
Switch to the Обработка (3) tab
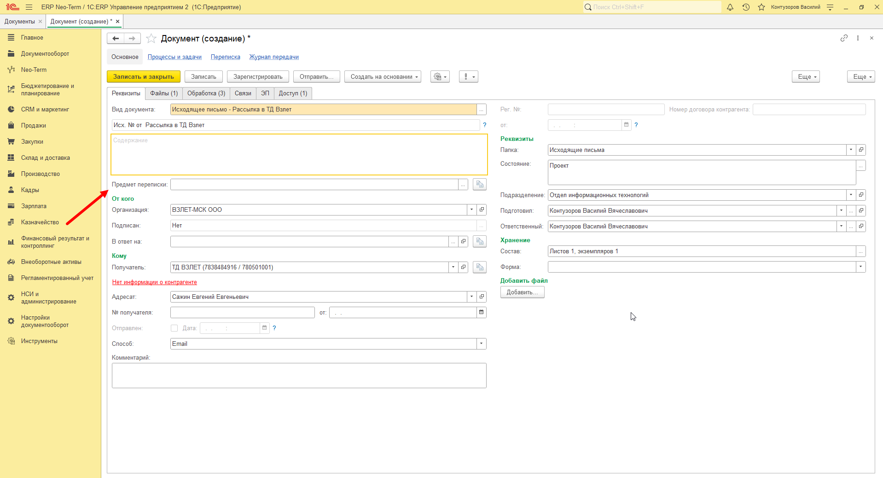[x=206, y=93]
